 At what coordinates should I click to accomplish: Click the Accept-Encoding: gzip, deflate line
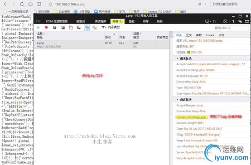[x=195, y=70]
